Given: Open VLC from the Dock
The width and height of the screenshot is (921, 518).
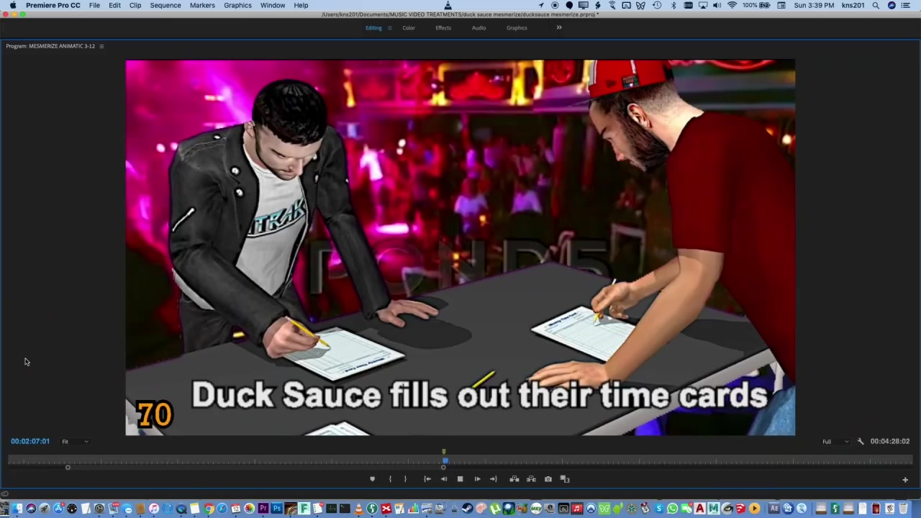Looking at the screenshot, I should click(358, 509).
